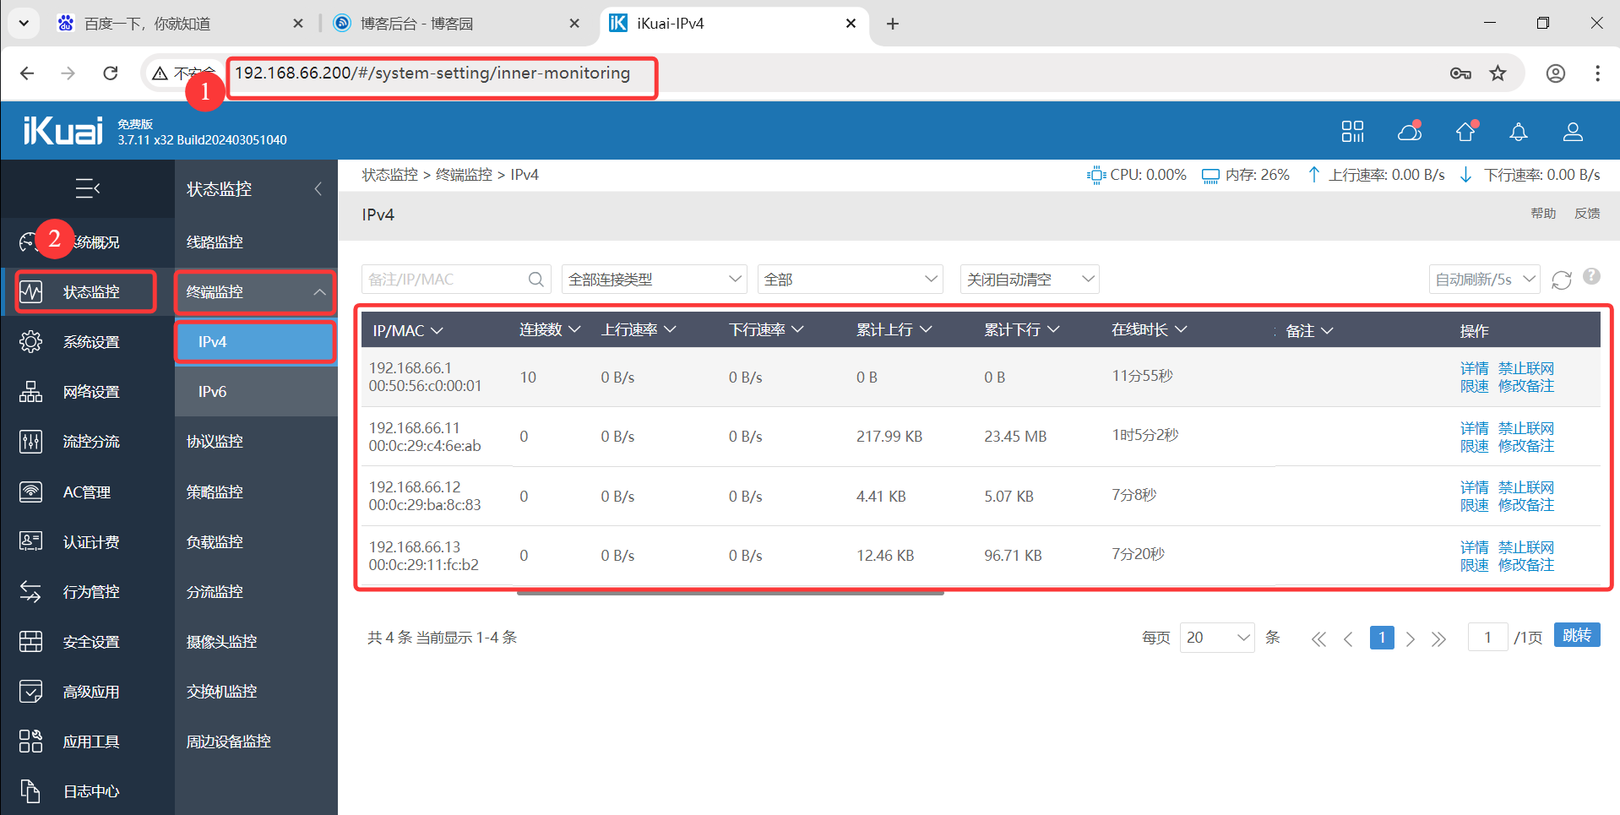Open the 全部连接类型 dropdown
The image size is (1620, 815).
(x=655, y=280)
